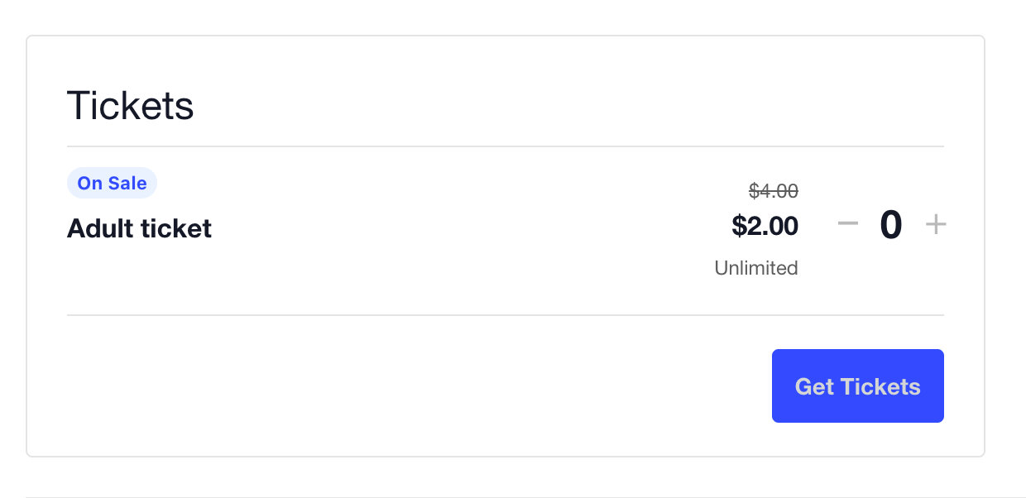Click the Tickets heading
This screenshot has width=1026, height=498.
[130, 104]
